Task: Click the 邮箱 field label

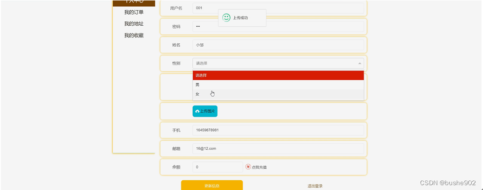Action: [x=176, y=149]
